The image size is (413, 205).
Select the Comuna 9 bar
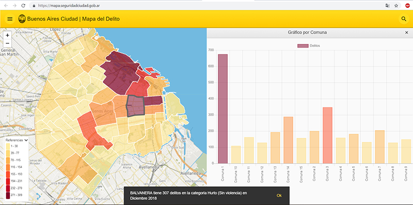406,151
